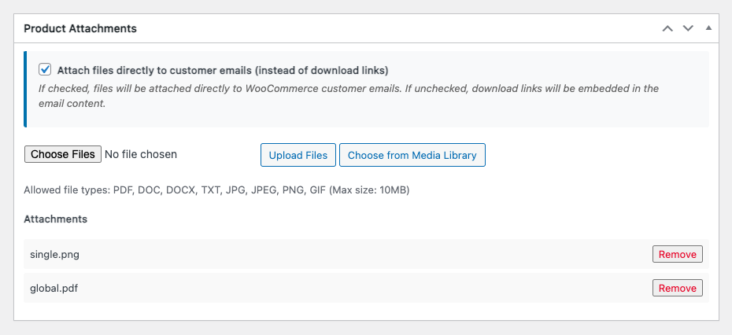
Task: Open Choose from Media Library
Action: tap(412, 155)
